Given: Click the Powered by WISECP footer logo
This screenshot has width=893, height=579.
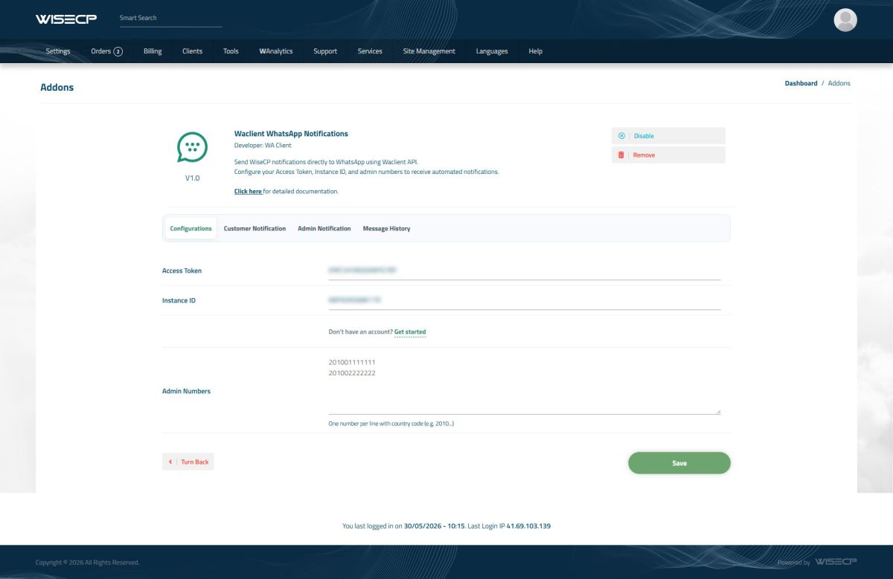Looking at the screenshot, I should tap(836, 562).
